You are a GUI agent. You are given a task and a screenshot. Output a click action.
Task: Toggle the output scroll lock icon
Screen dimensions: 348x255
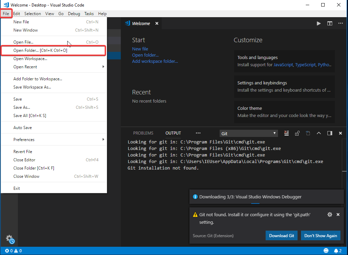(x=297, y=133)
